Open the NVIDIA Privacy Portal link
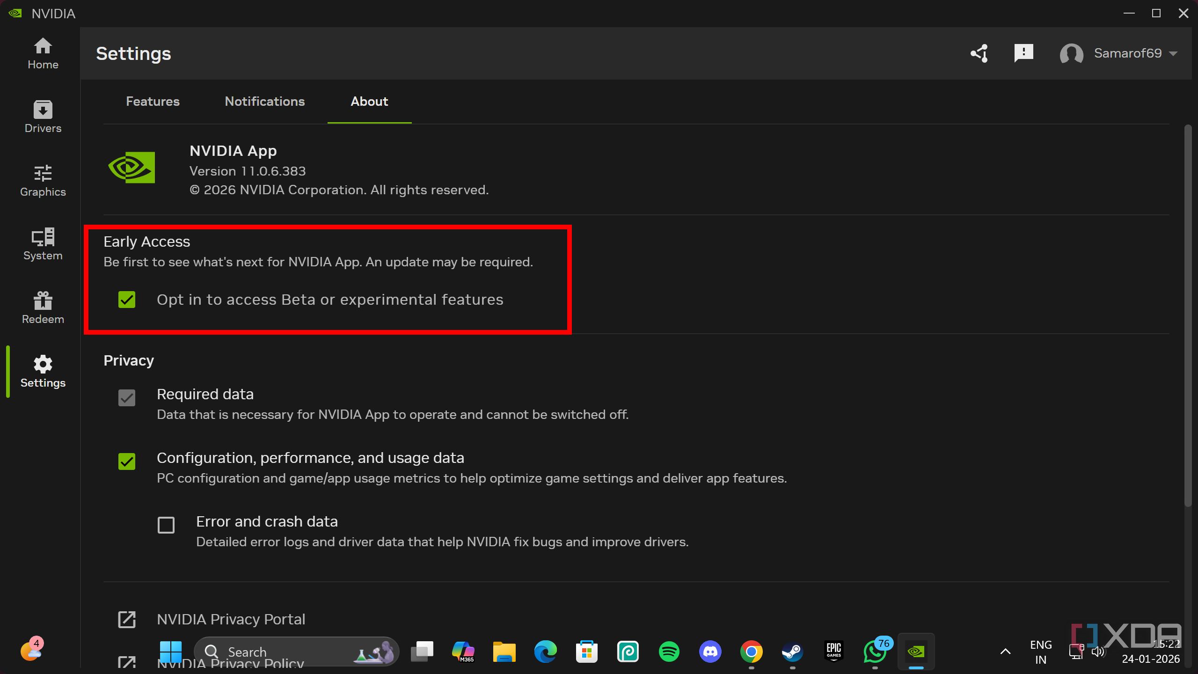 (x=231, y=619)
